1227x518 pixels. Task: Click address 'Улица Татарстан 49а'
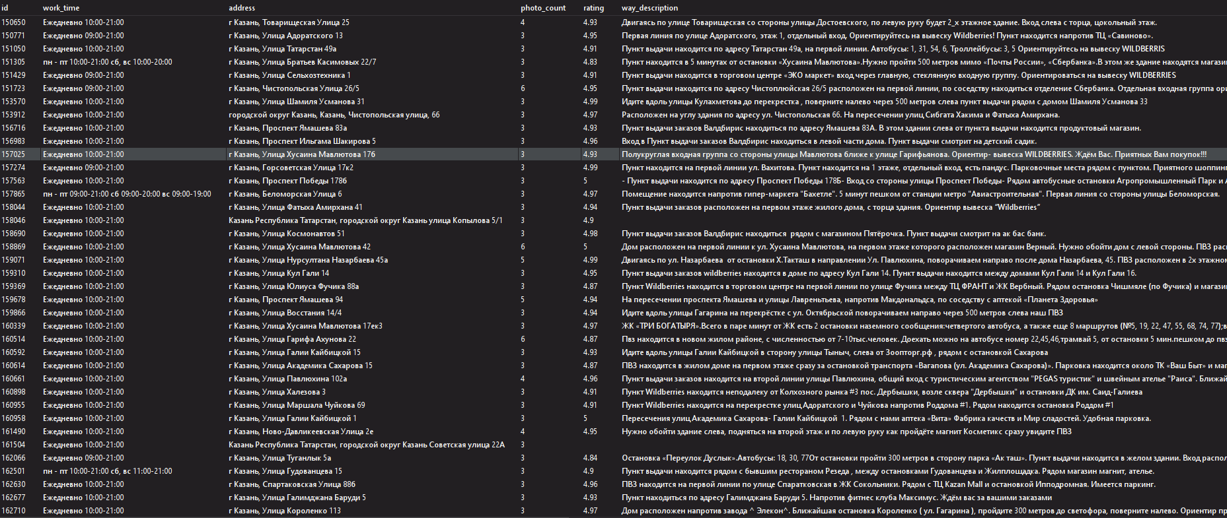[299, 49]
